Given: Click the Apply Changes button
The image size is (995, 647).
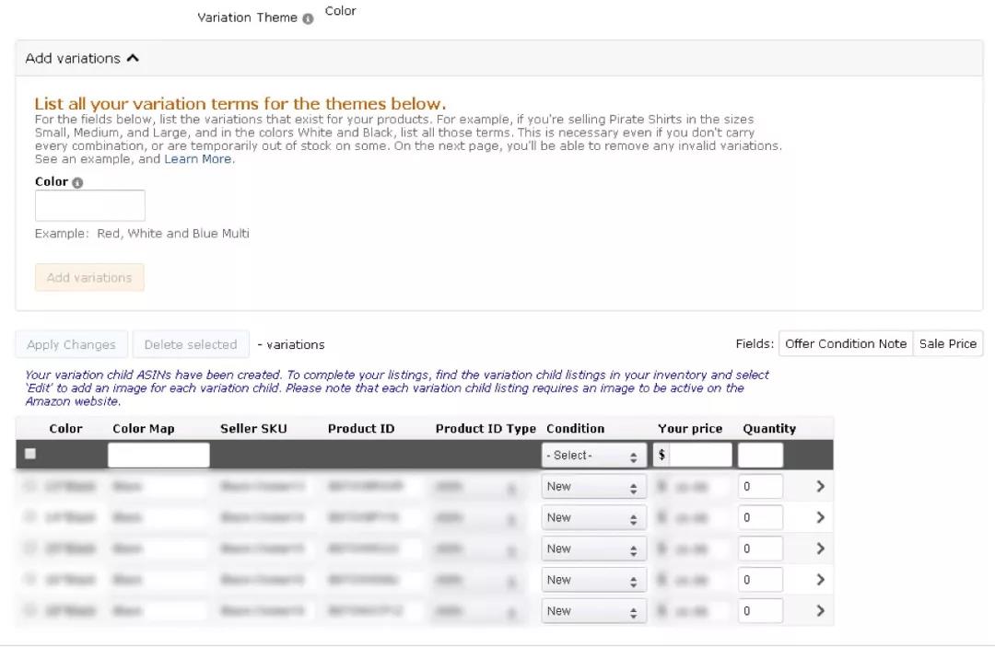Looking at the screenshot, I should pos(72,345).
